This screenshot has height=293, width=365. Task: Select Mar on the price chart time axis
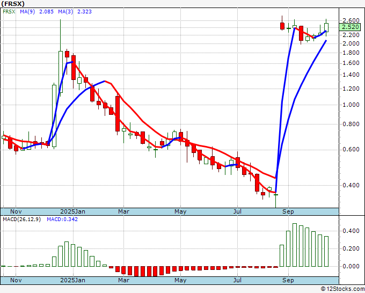[124, 211]
